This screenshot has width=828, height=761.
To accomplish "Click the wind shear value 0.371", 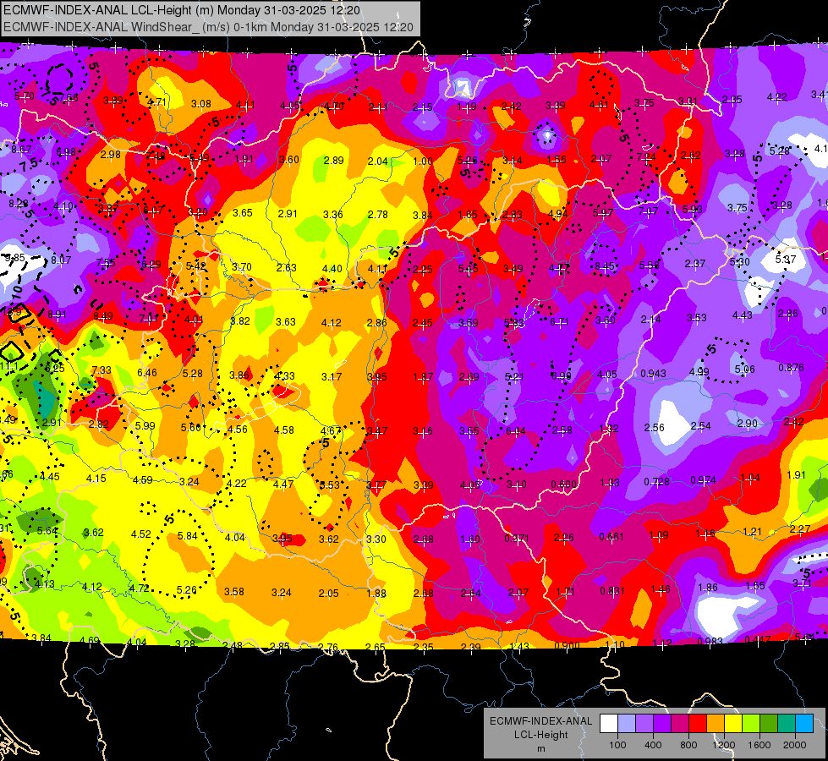I will pyautogui.click(x=517, y=538).
